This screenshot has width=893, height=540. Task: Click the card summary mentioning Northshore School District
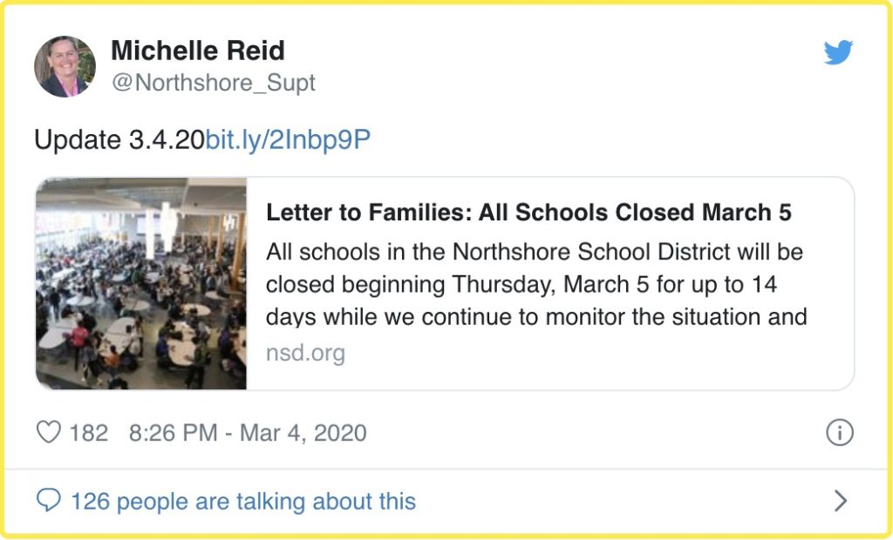click(x=534, y=253)
